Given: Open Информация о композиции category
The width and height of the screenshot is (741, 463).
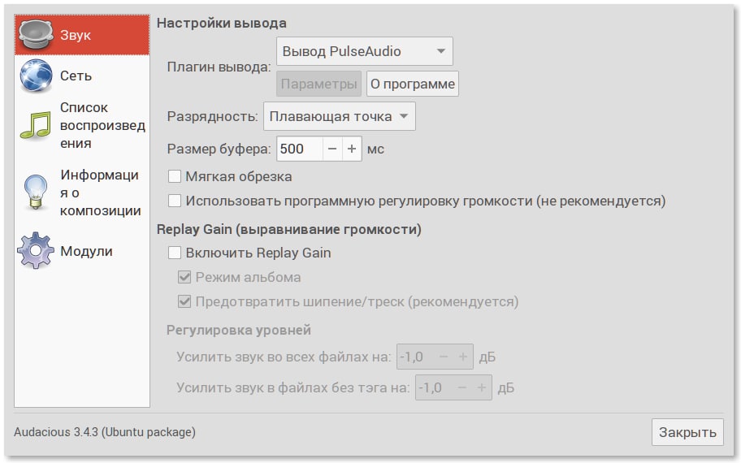Looking at the screenshot, I should tap(82, 193).
